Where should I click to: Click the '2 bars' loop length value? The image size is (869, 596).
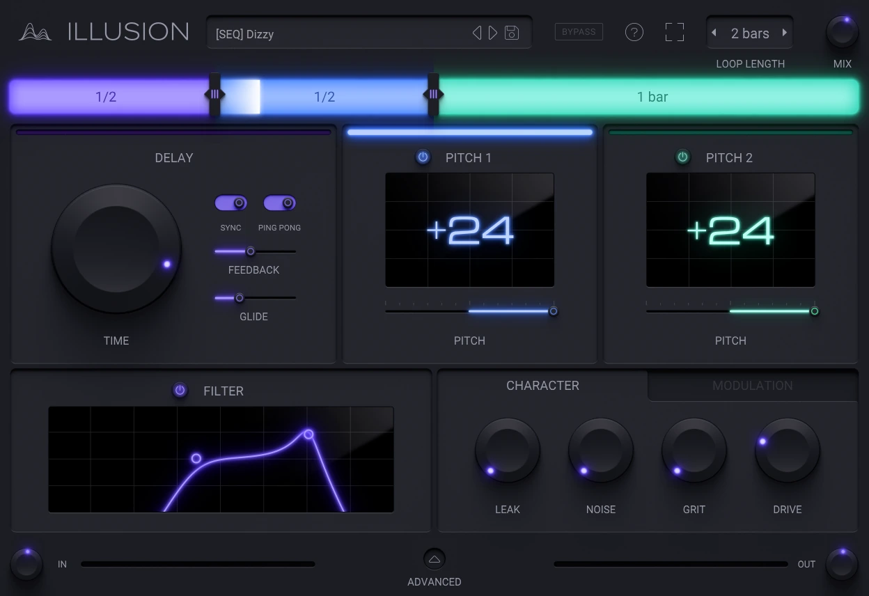coord(750,33)
